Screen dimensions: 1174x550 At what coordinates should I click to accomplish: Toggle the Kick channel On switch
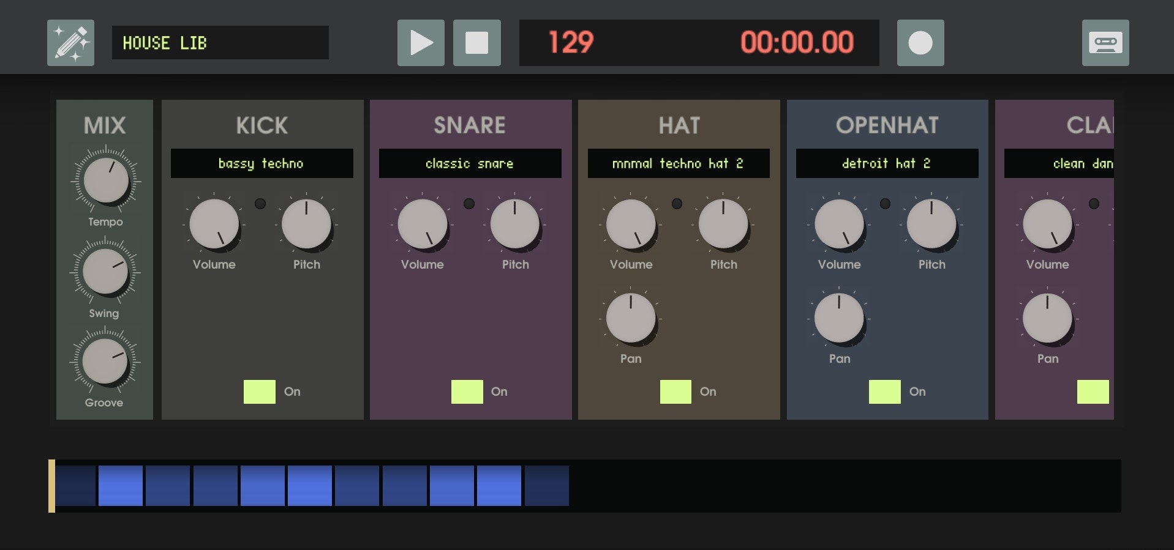(259, 392)
